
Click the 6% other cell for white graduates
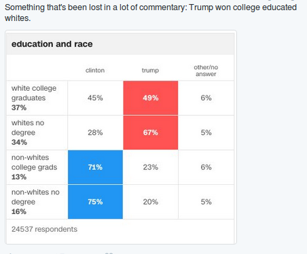[206, 98]
